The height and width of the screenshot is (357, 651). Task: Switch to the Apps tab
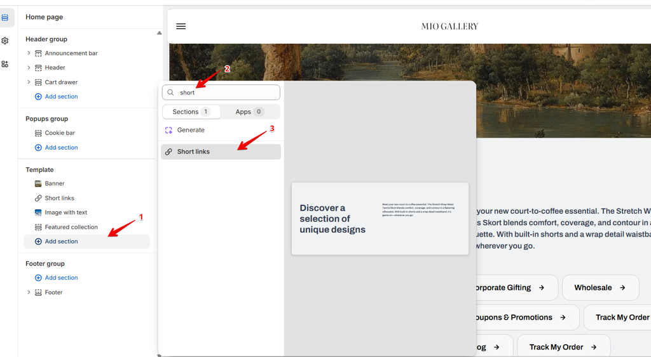[250, 112]
